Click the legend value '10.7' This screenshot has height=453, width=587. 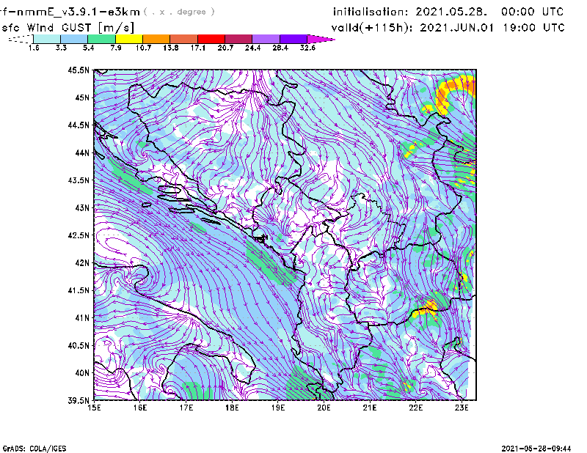(143, 48)
